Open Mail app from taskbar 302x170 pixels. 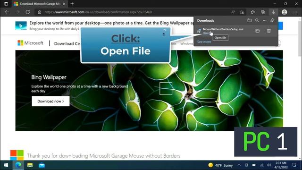click(x=42, y=165)
